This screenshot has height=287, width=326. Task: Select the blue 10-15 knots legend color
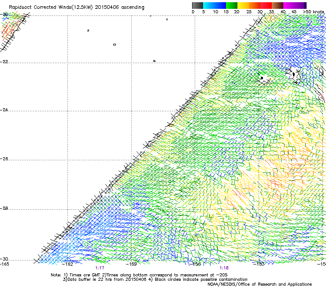220,5
